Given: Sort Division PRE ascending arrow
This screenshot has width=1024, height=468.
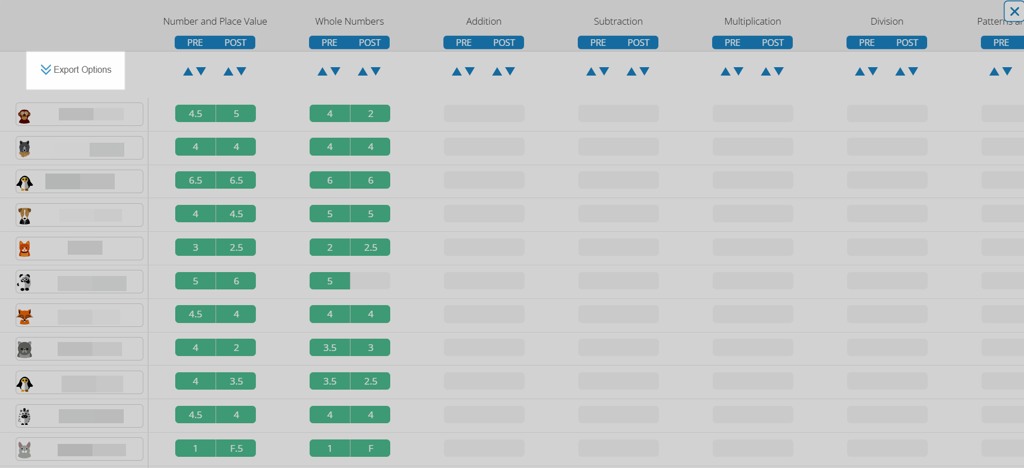Looking at the screenshot, I should [x=860, y=71].
